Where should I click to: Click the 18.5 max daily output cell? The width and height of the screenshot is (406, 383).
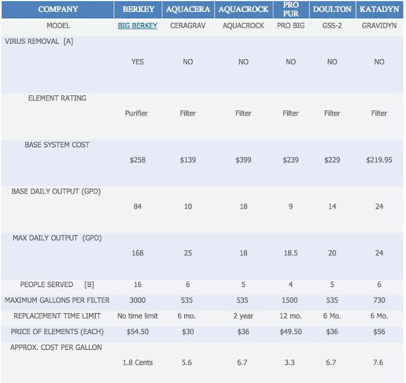291,253
